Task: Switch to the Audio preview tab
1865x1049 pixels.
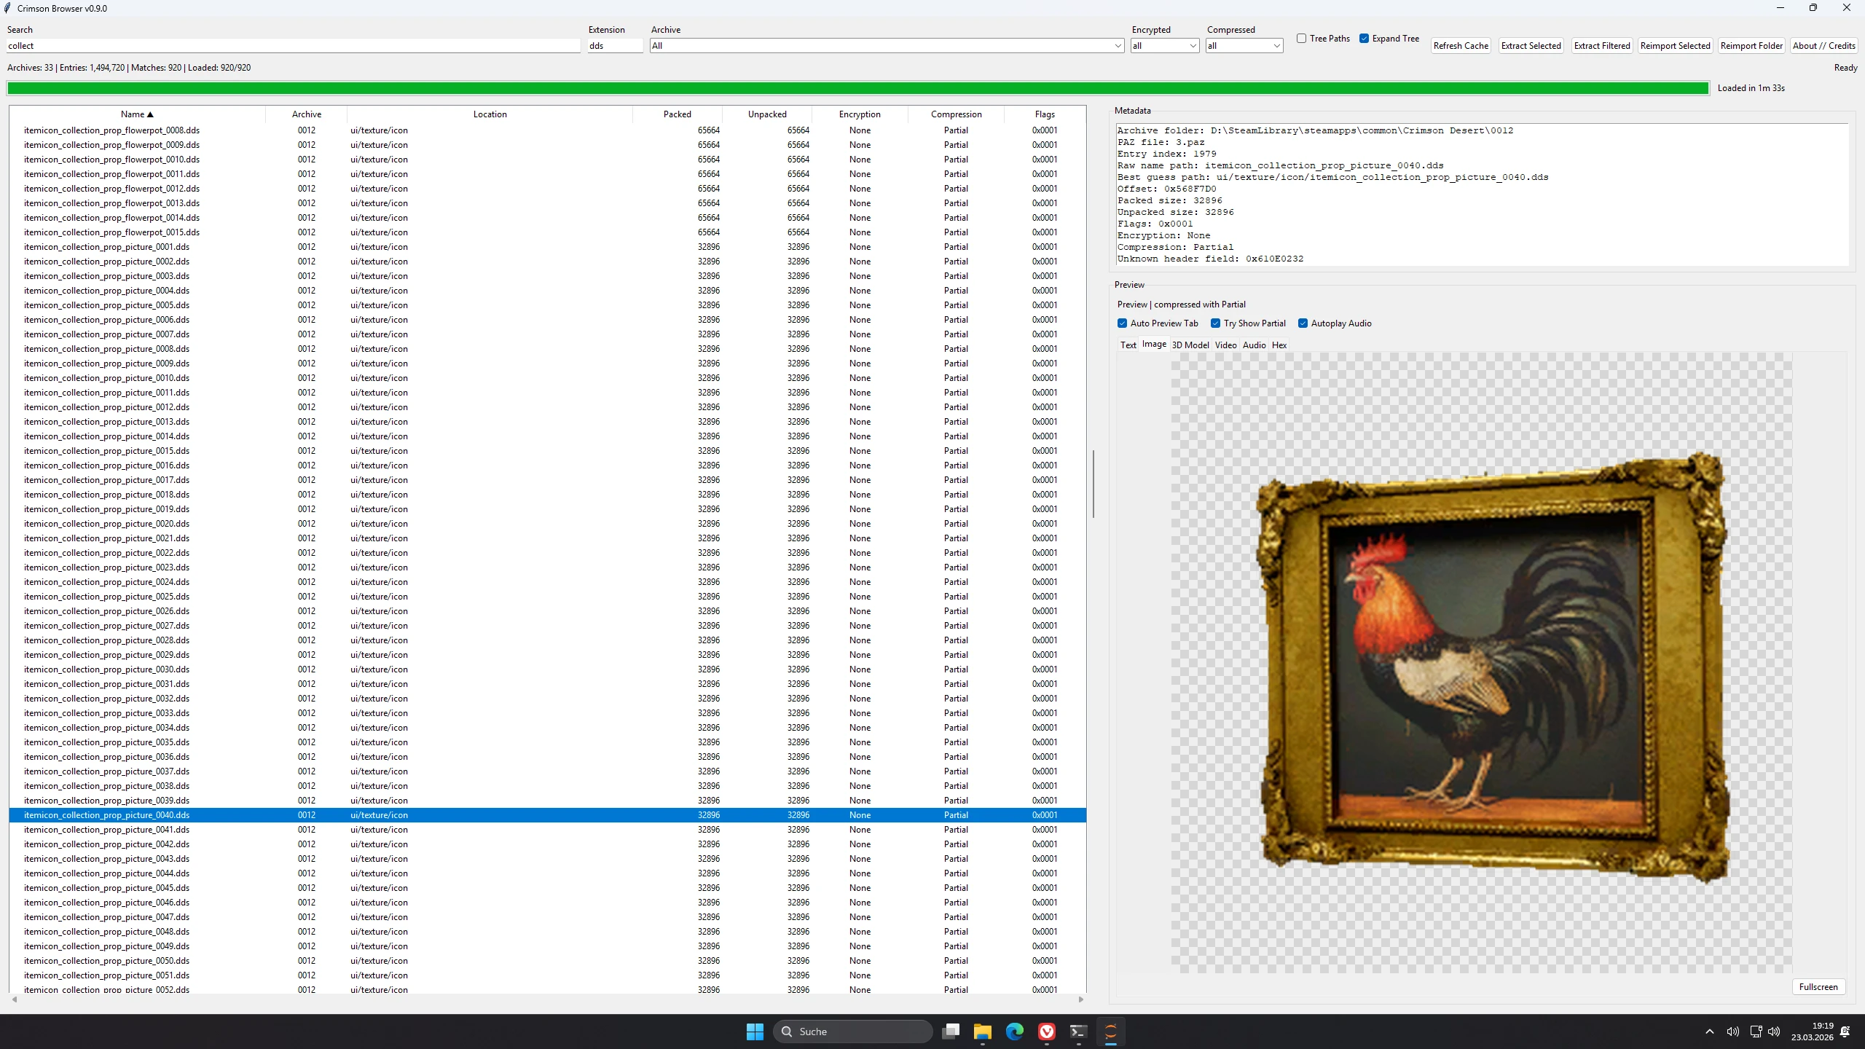Action: pyautogui.click(x=1255, y=345)
